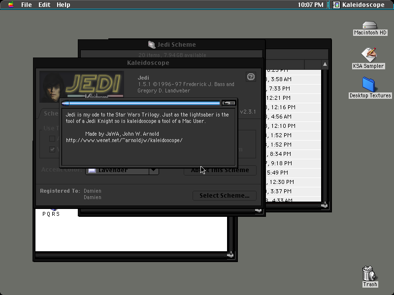Select the row ending in 3:58 AM
The width and height of the screenshot is (394, 295).
(x=293, y=79)
